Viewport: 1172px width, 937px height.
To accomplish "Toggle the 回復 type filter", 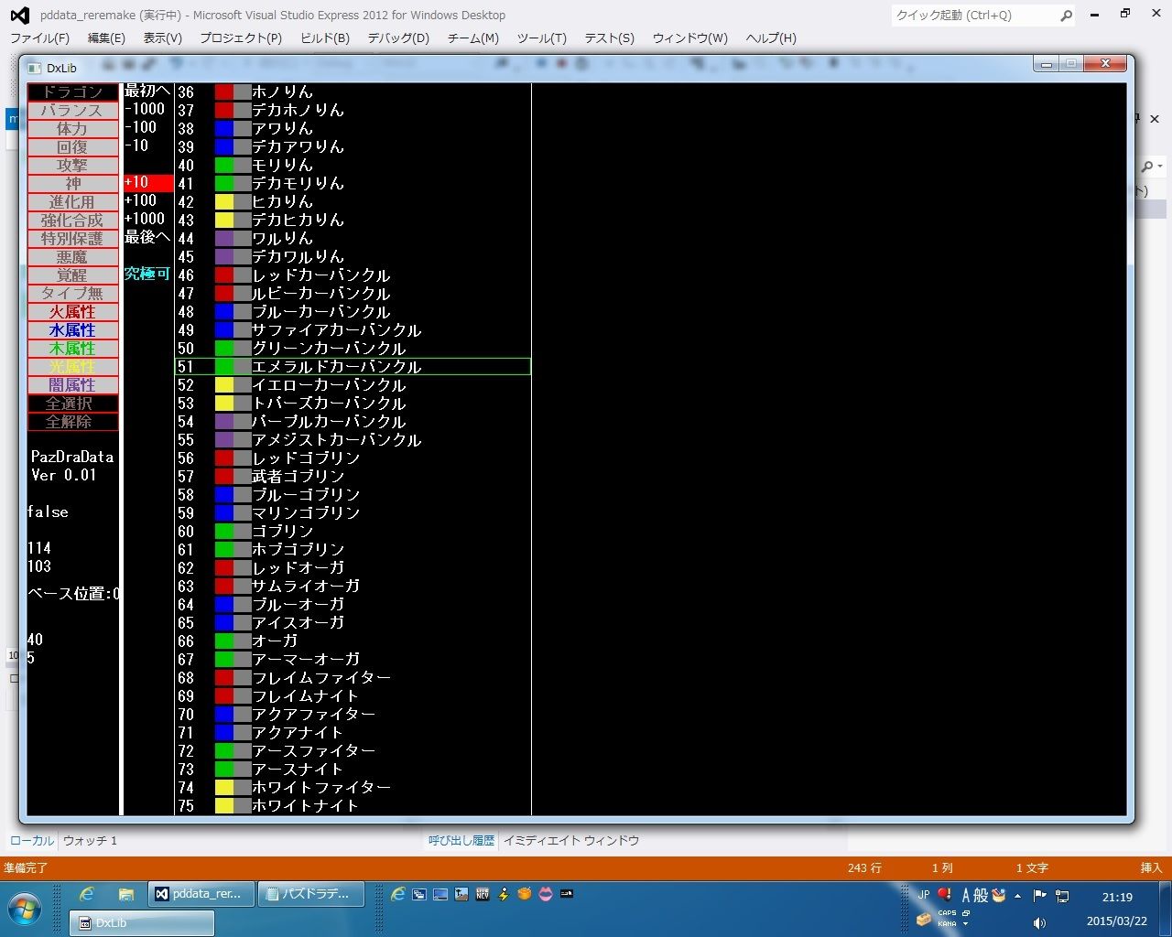I will coord(72,147).
